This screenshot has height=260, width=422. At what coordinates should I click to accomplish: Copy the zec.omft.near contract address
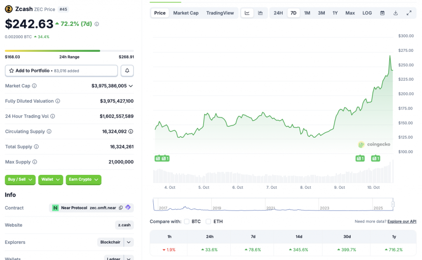point(121,208)
